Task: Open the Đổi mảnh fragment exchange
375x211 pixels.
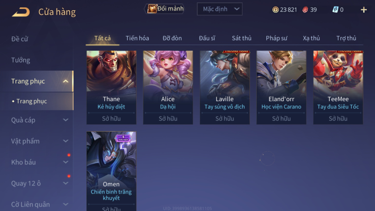Action: [x=165, y=9]
